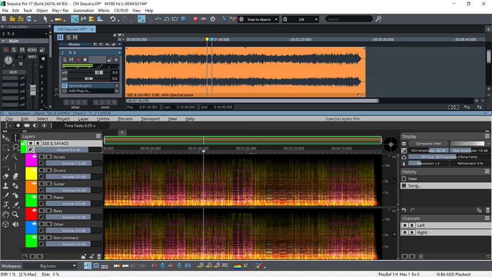
Task: Solo the Drums layer
Action: tap(49, 171)
